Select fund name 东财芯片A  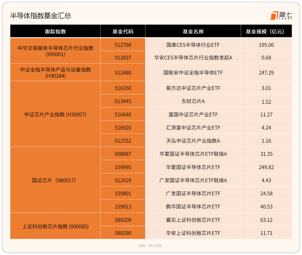[193, 101]
